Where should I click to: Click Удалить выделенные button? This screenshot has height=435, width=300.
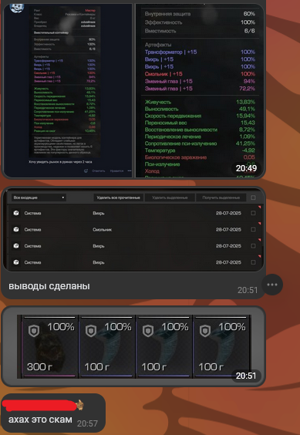click(x=170, y=197)
